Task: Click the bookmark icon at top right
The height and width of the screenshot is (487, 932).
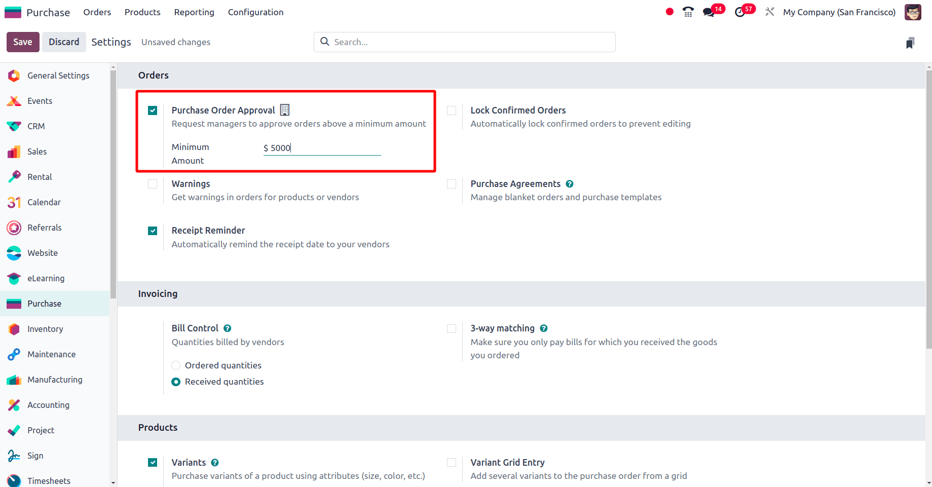Action: 910,43
